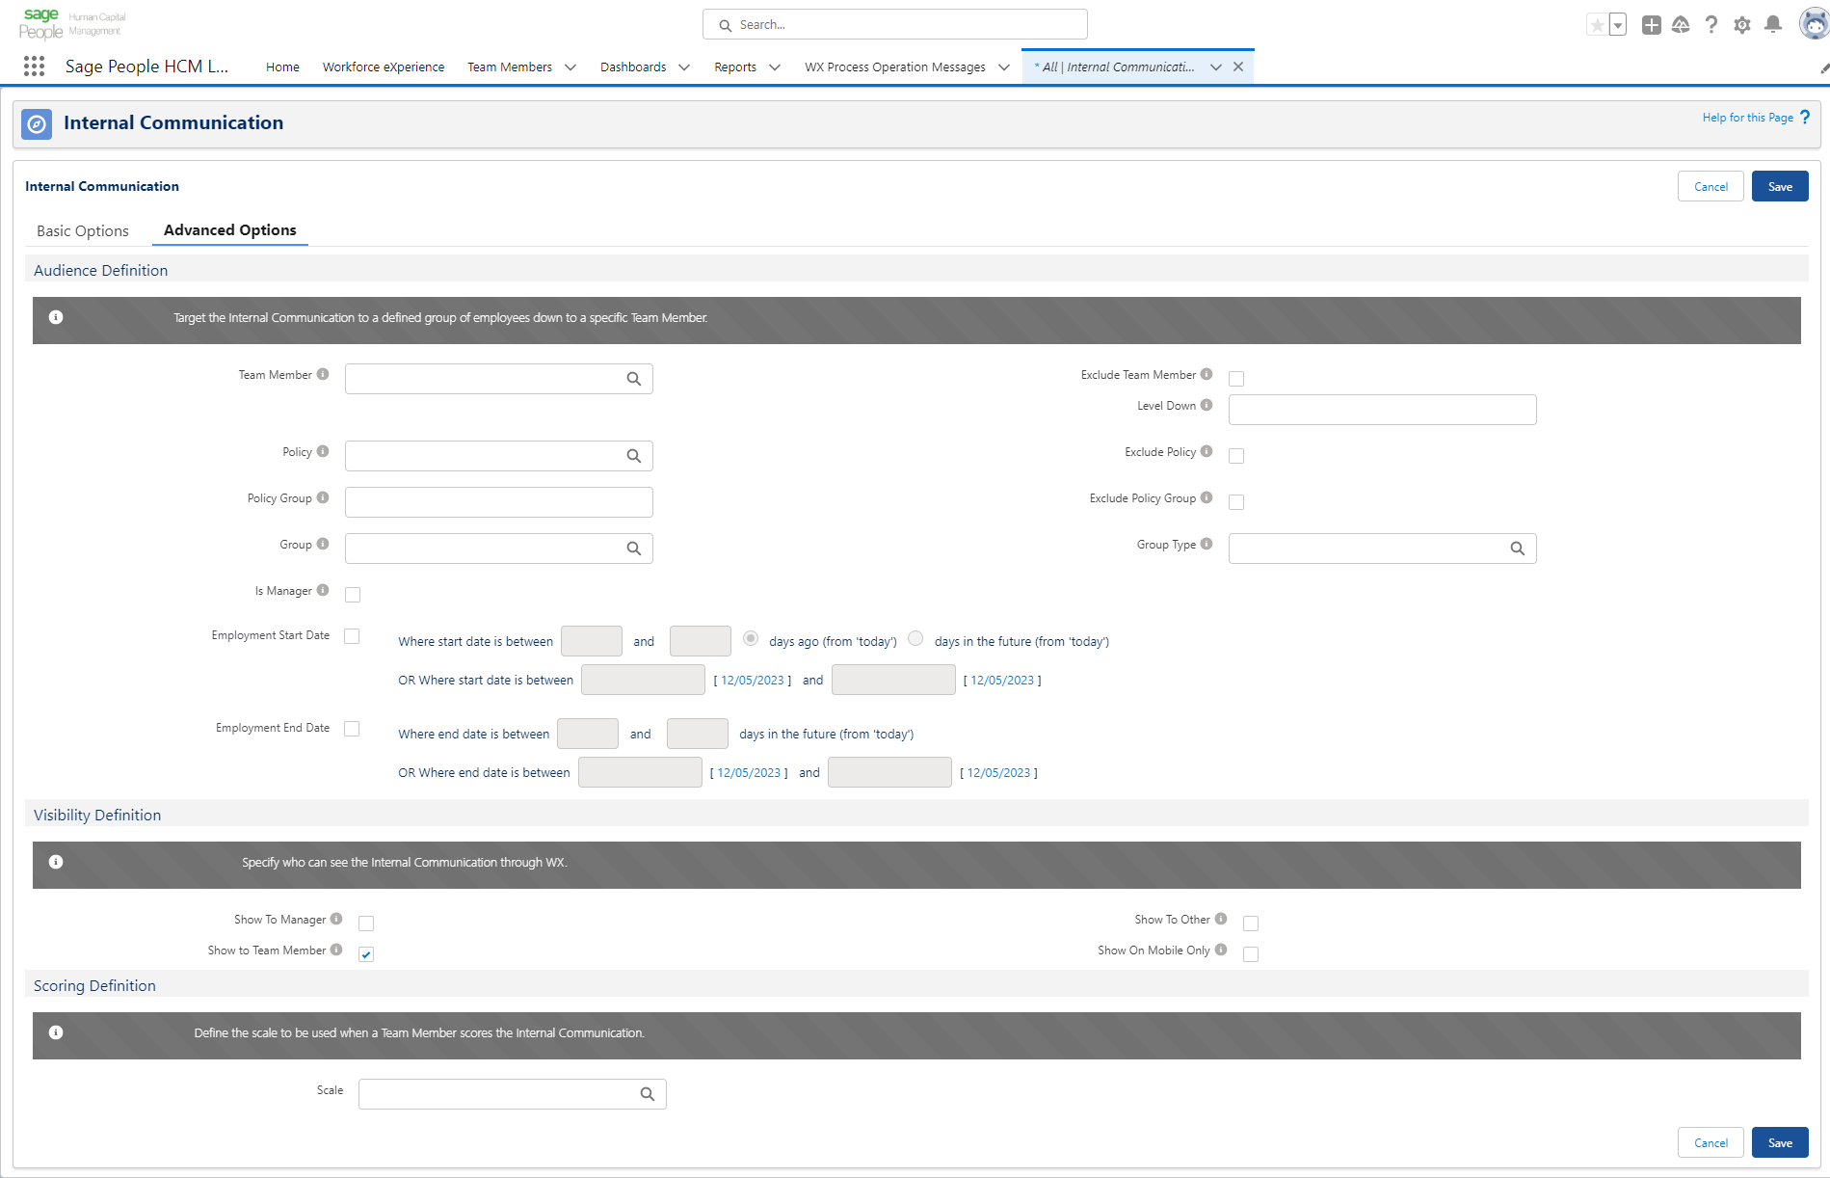Check the Exclude Policy Group checkbox
This screenshot has height=1178, width=1830.
pos(1236,502)
